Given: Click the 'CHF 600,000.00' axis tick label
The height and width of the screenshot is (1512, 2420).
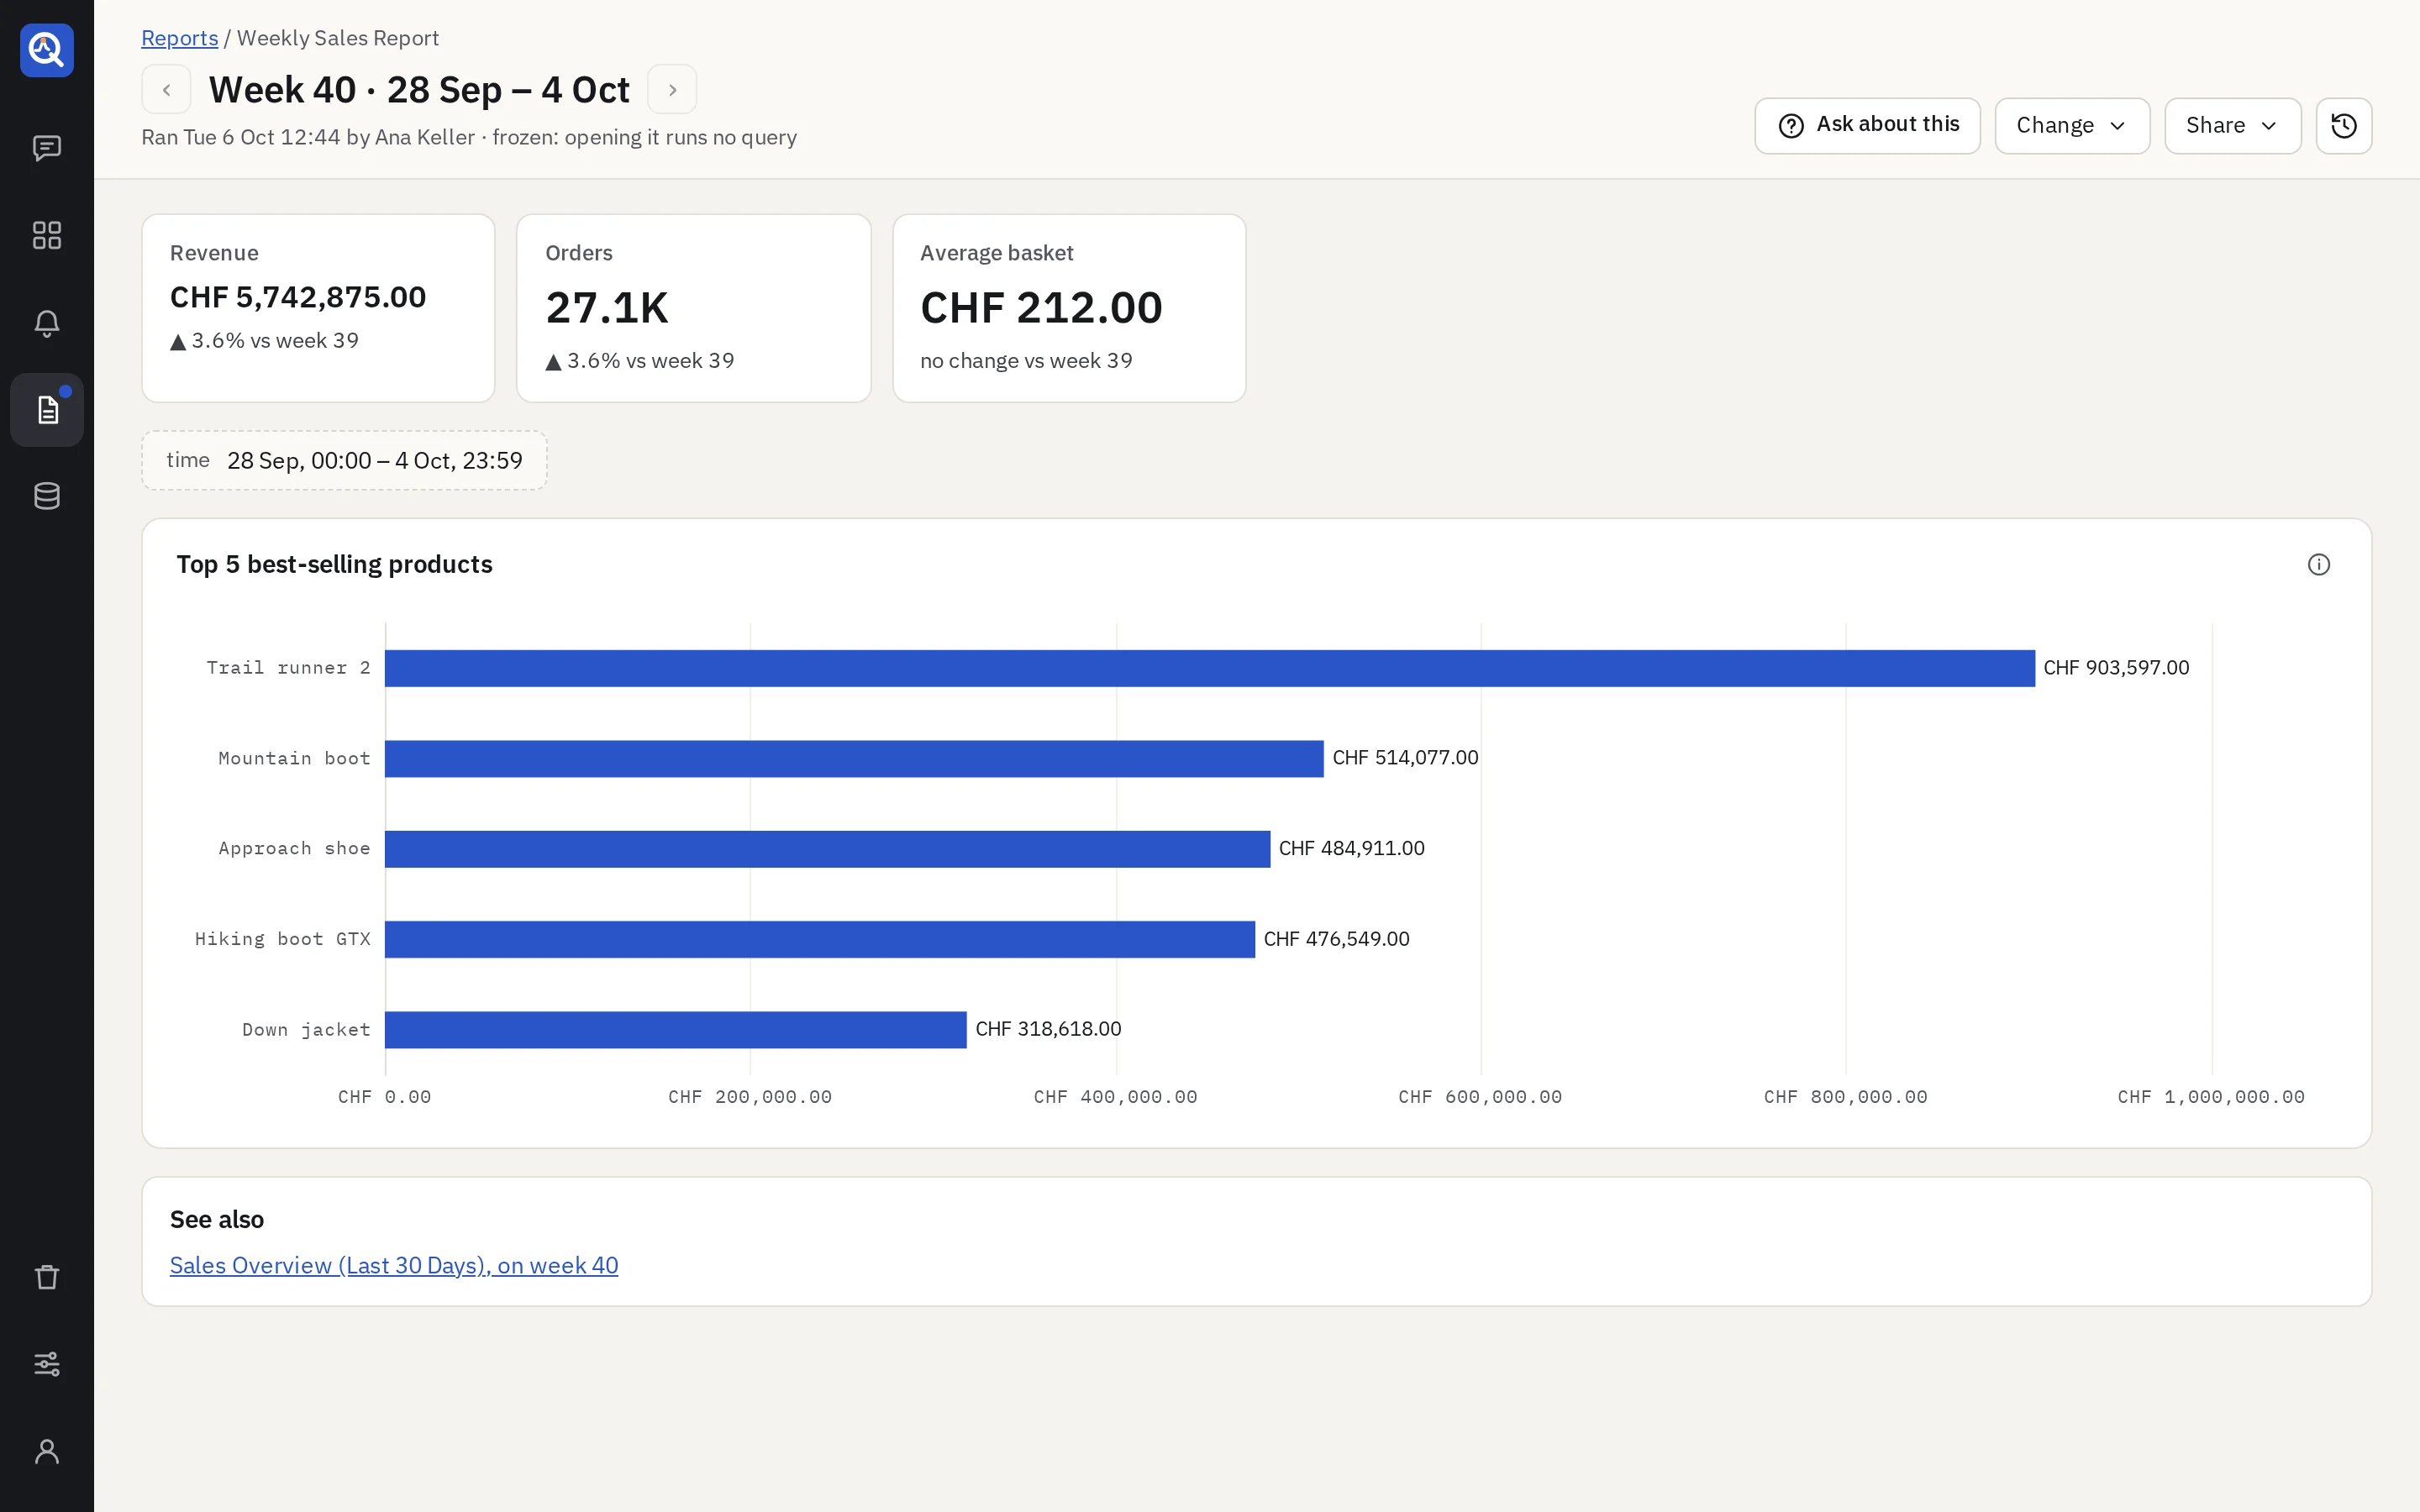Looking at the screenshot, I should pyautogui.click(x=1480, y=1097).
